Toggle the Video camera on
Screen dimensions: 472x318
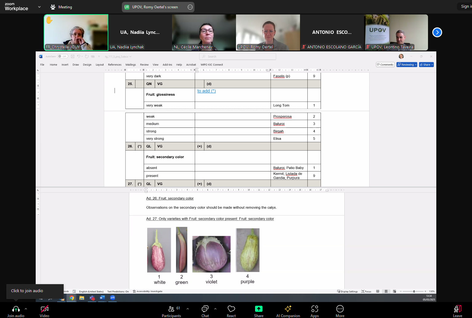(45, 309)
